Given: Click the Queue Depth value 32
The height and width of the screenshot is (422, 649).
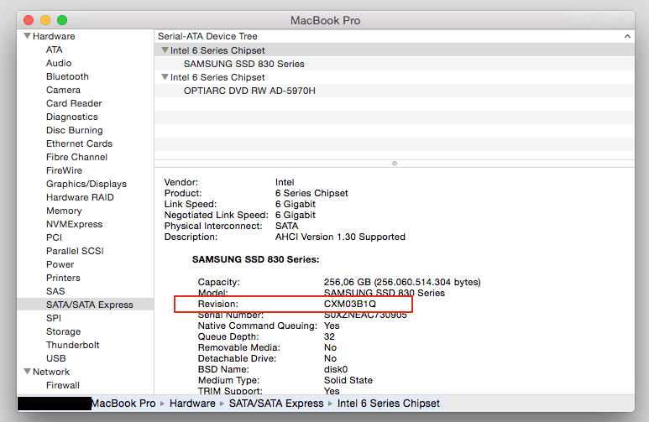Looking at the screenshot, I should point(329,336).
